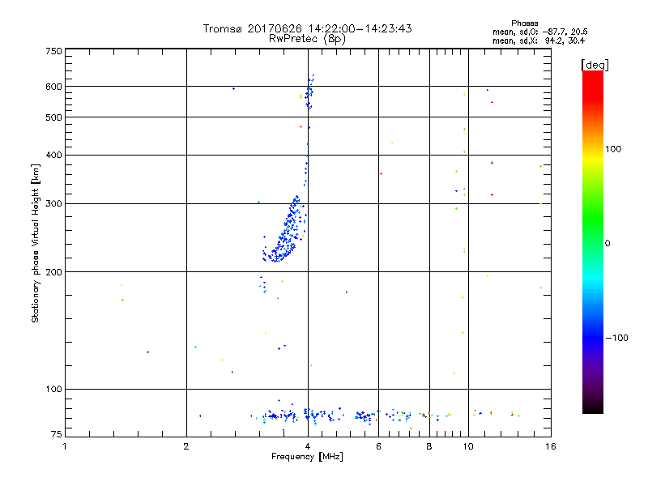The height and width of the screenshot is (486, 648).
Task: Click the "-100" tick label on the color bar
Action: coord(617,338)
